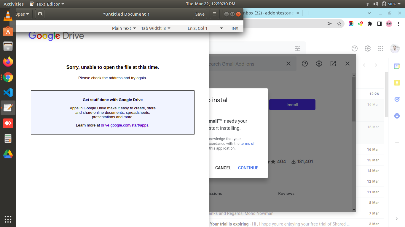Open the Google apps grid icon
This screenshot has width=405, height=227.
pyautogui.click(x=381, y=48)
